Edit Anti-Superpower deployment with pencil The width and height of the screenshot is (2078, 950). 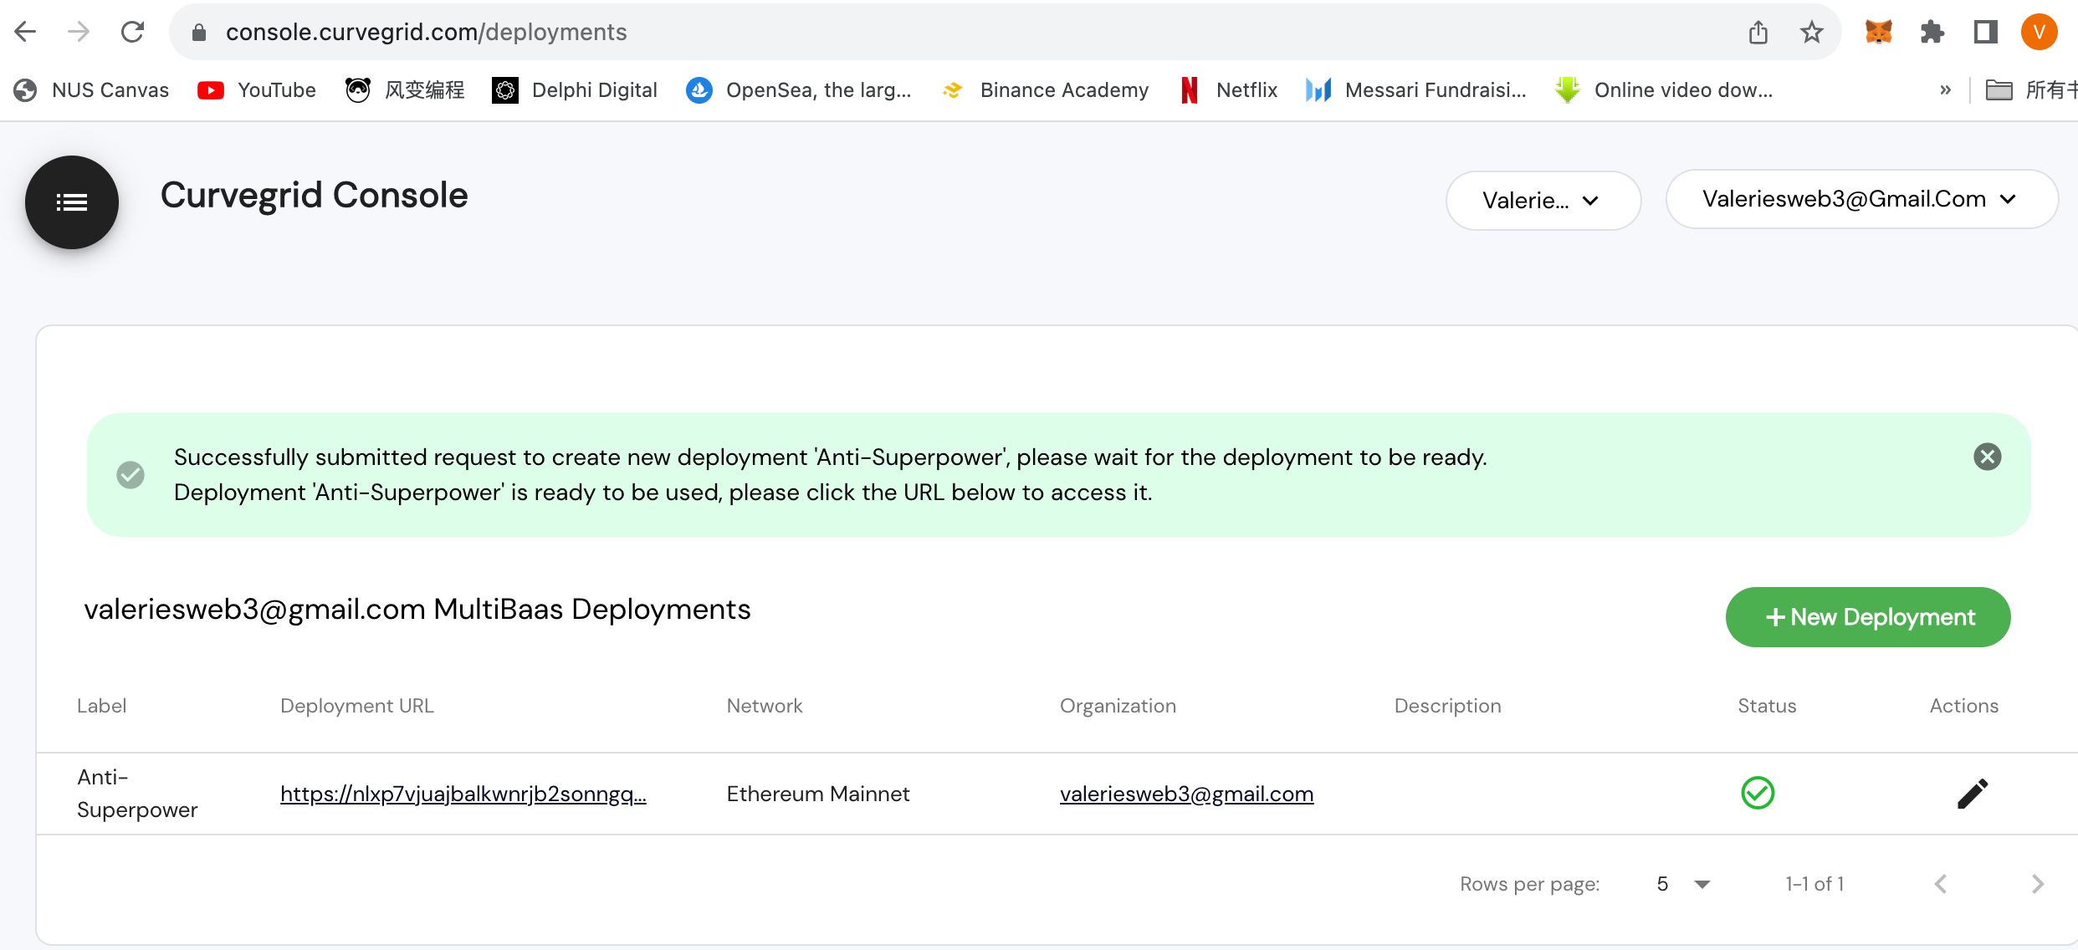point(1972,794)
